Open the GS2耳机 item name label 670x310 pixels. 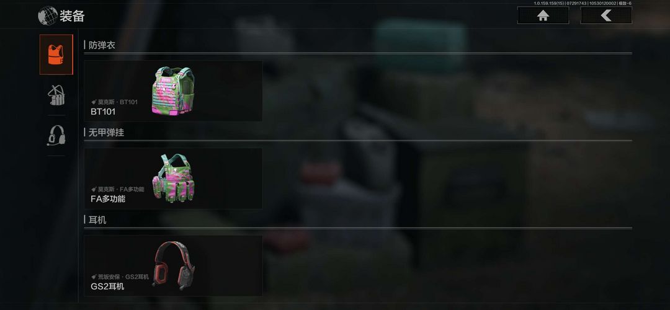[108, 286]
